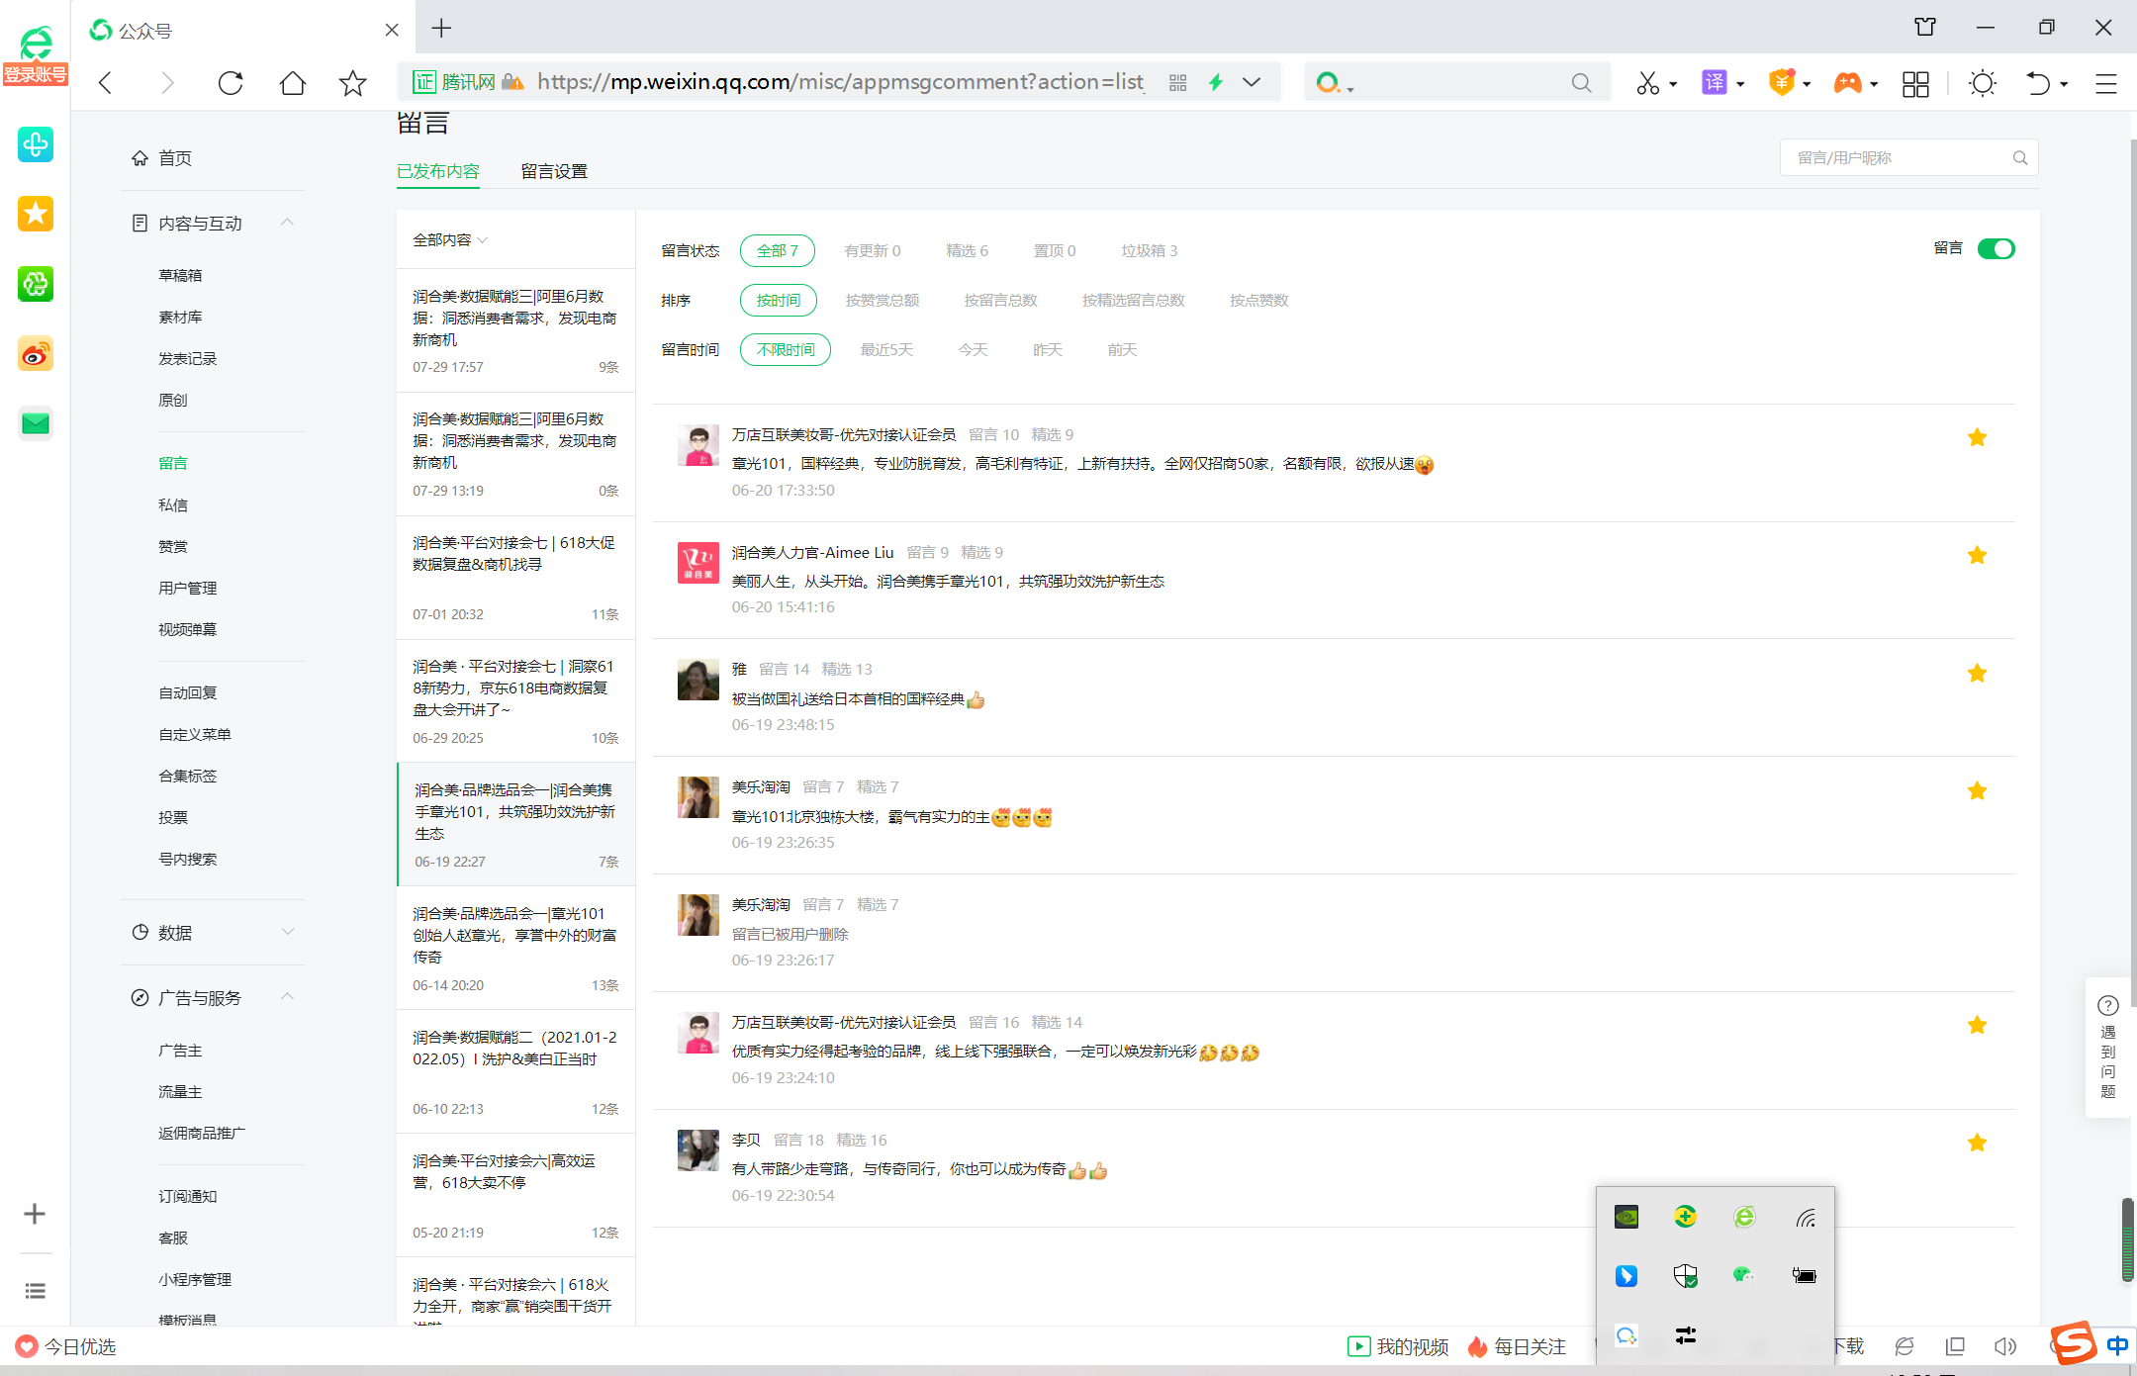Open the translate toolbar icon
Viewport: 2137px width, 1376px height.
coord(1714,83)
